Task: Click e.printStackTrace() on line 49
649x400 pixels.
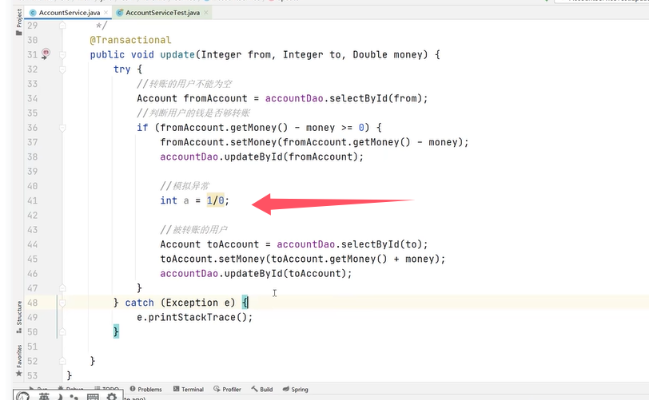Action: (x=194, y=317)
